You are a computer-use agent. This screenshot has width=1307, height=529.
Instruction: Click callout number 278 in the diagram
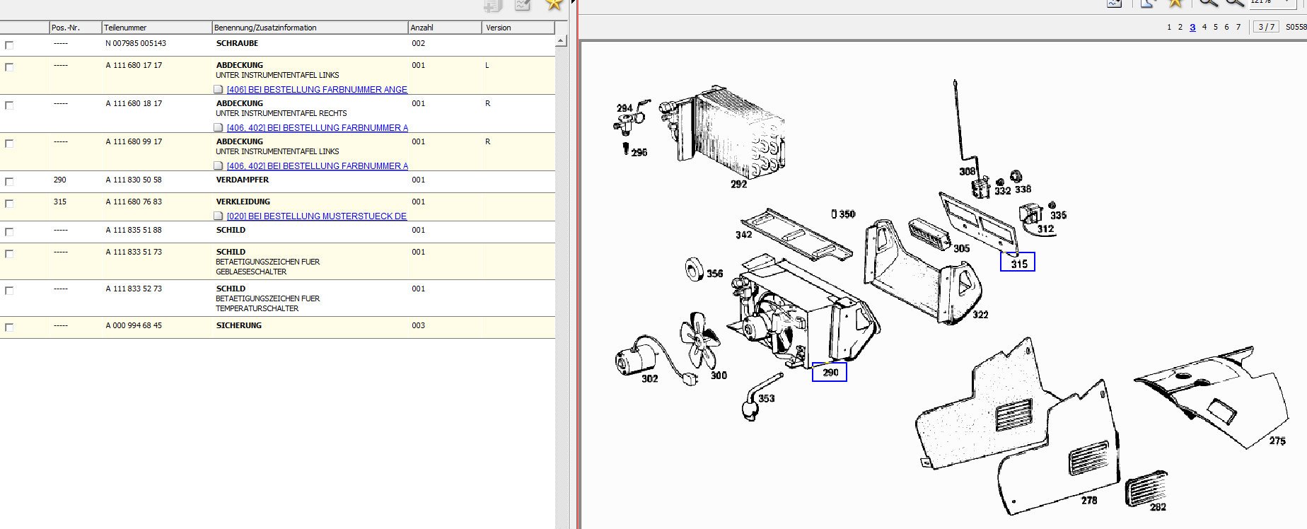1089,500
